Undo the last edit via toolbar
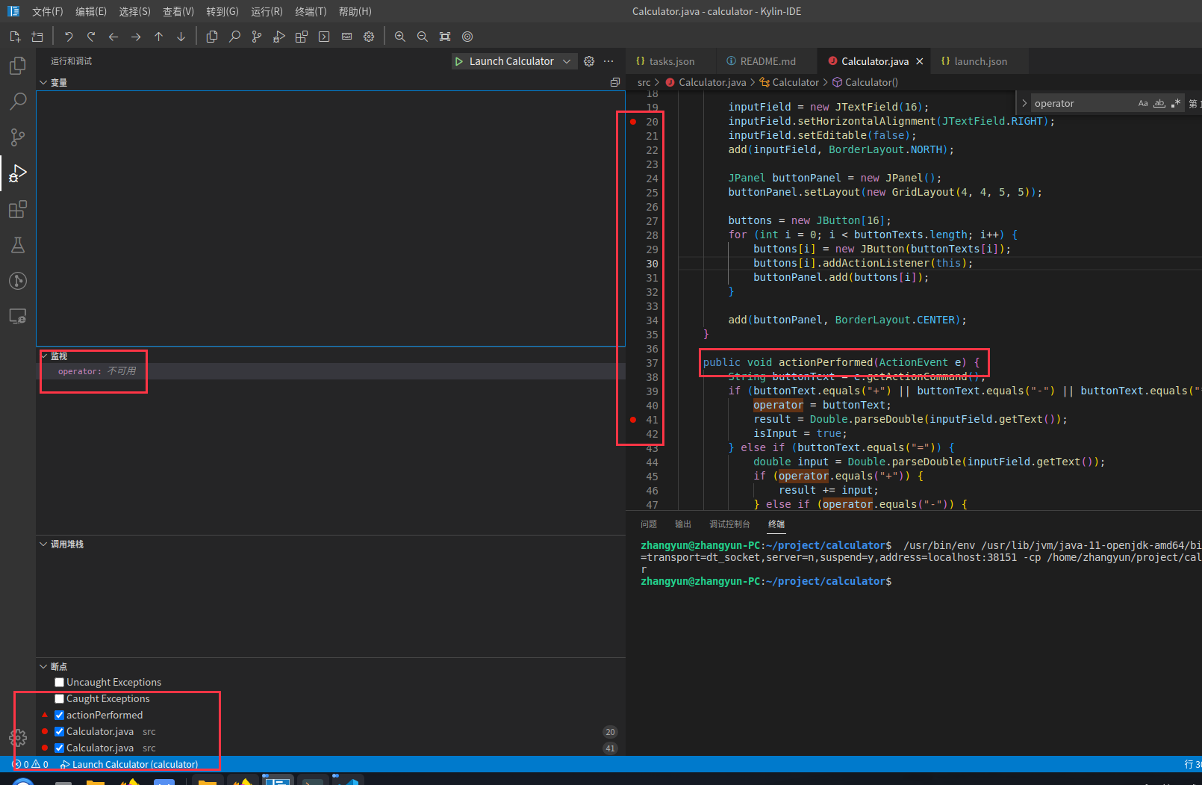The height and width of the screenshot is (785, 1202). tap(69, 37)
